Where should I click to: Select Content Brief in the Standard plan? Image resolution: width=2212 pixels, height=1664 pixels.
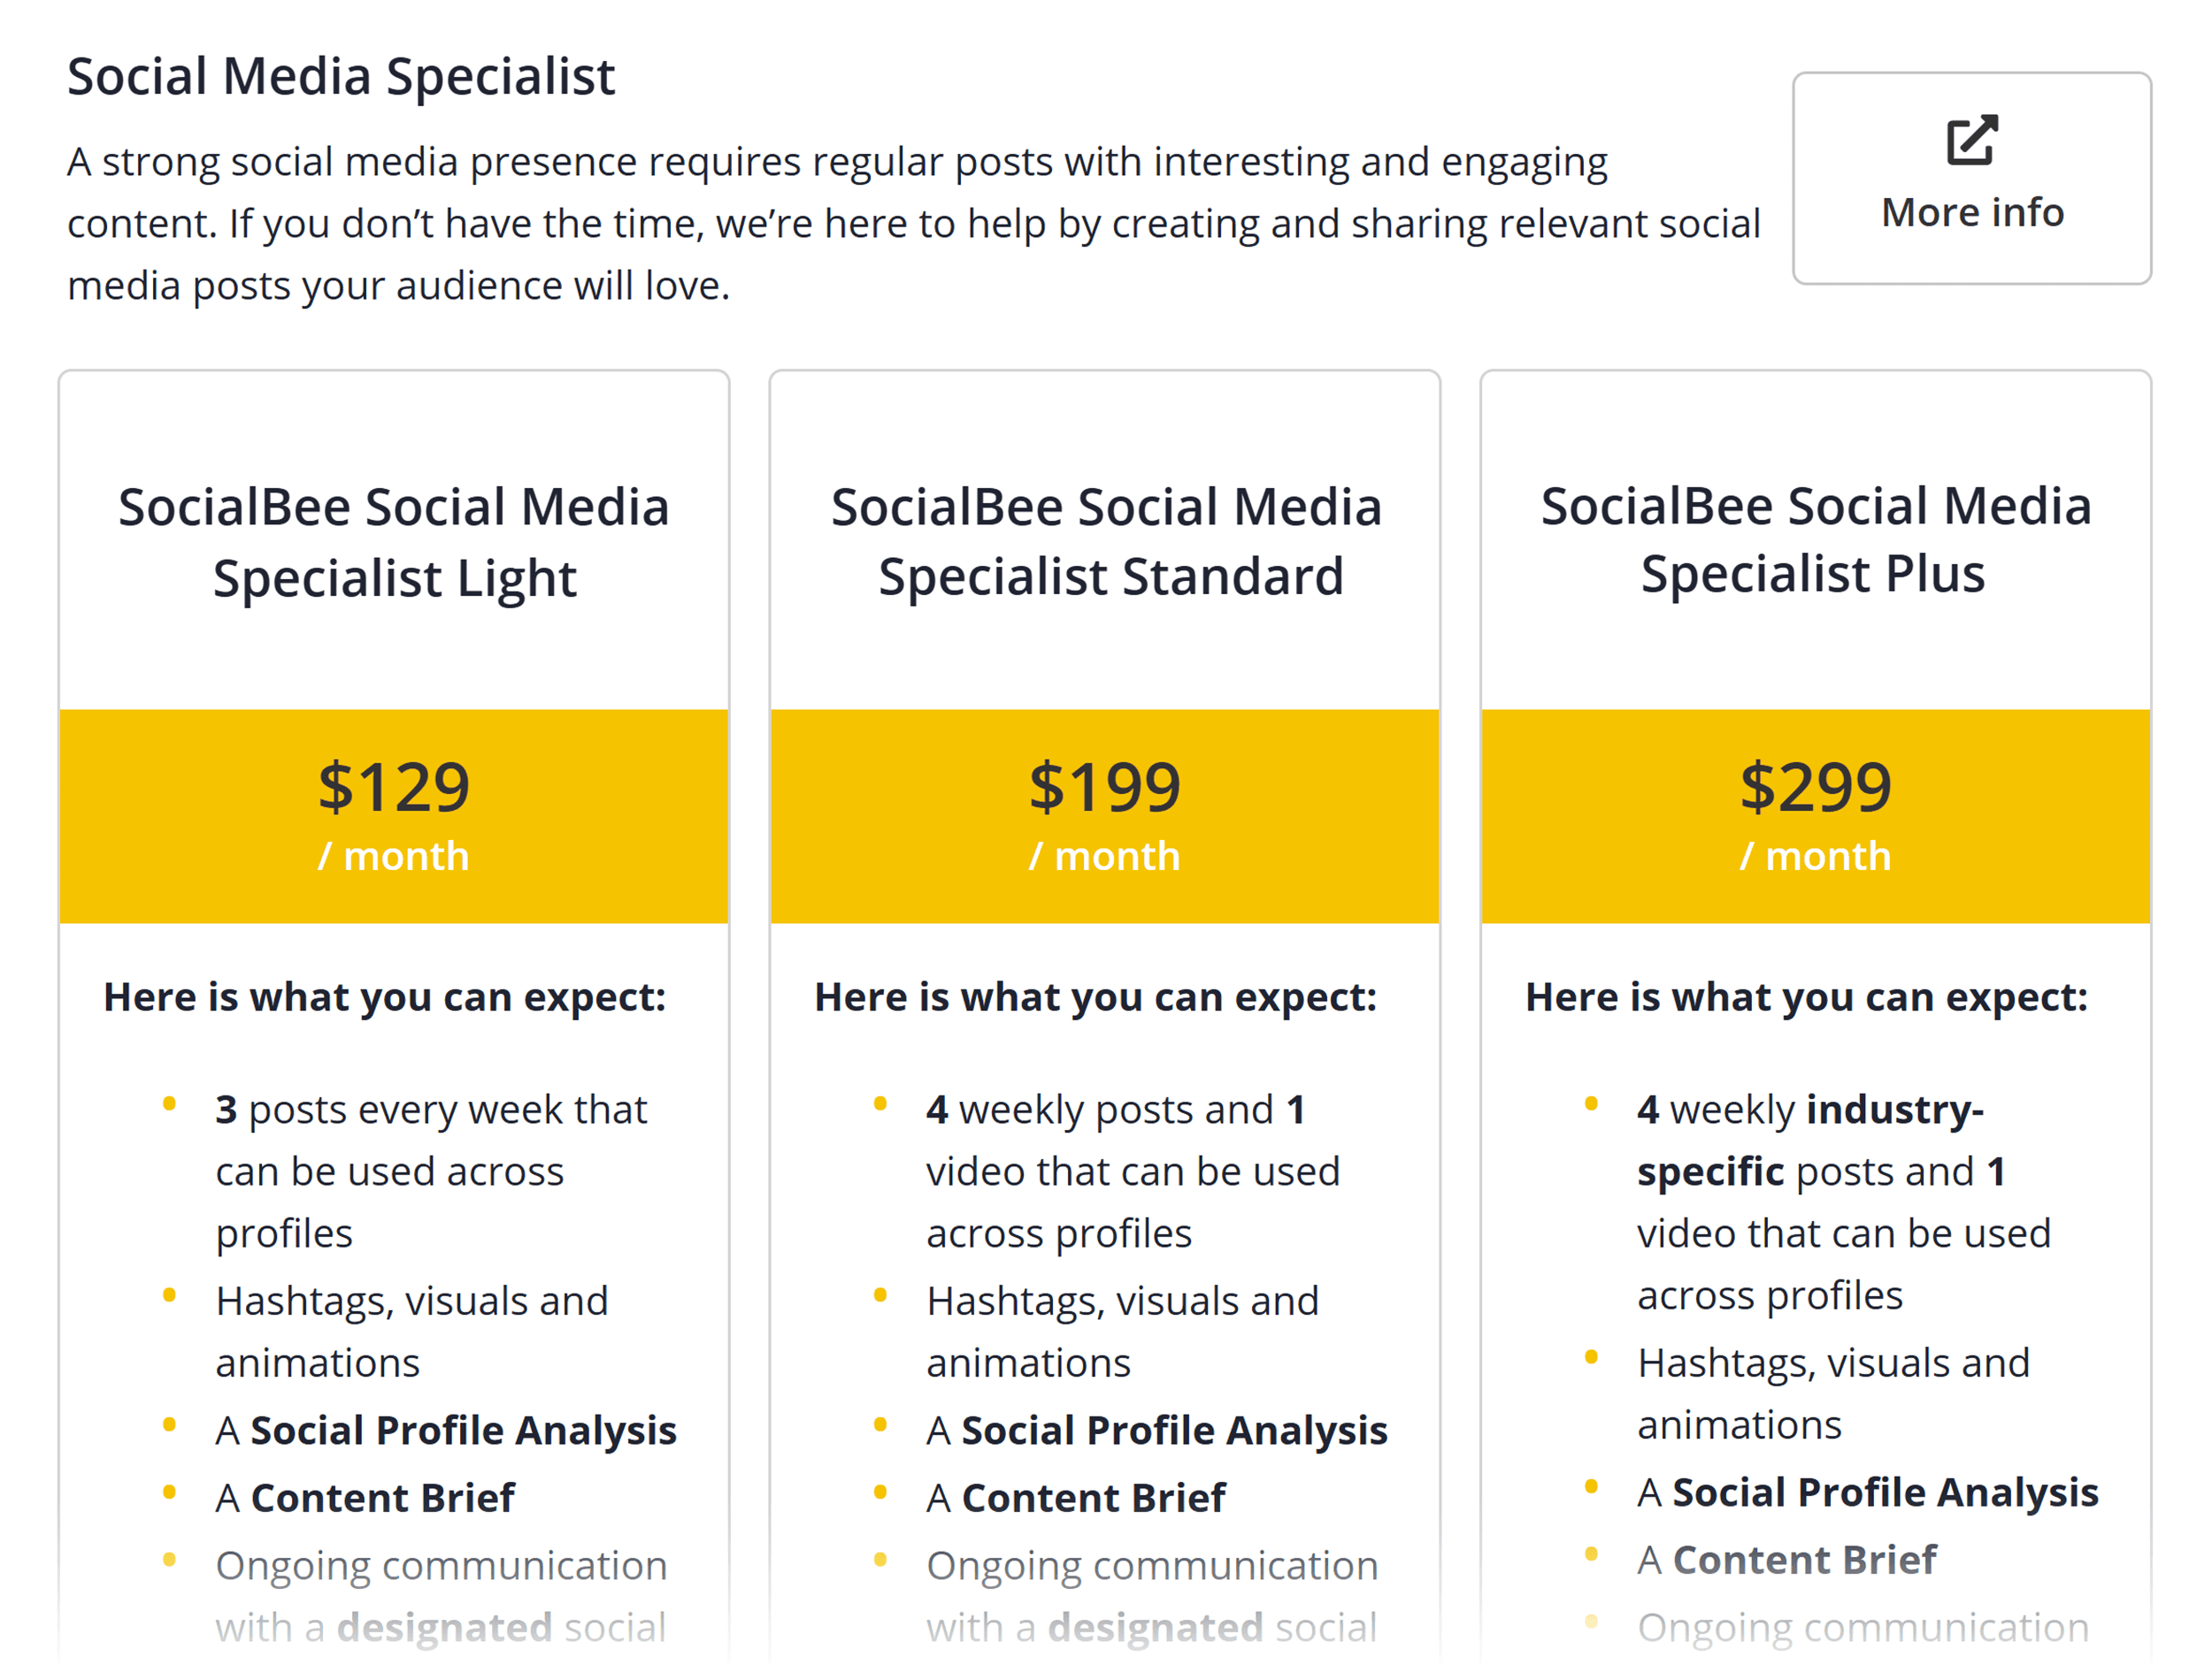point(1076,1496)
